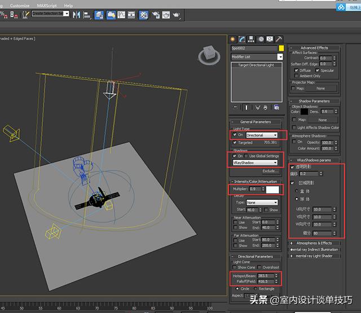Click the white light color swatch
This screenshot has height=313, width=361.
click(x=272, y=189)
